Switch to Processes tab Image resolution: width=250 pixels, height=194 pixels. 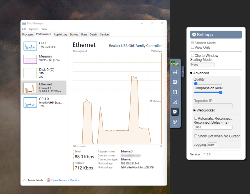[x=28, y=35]
